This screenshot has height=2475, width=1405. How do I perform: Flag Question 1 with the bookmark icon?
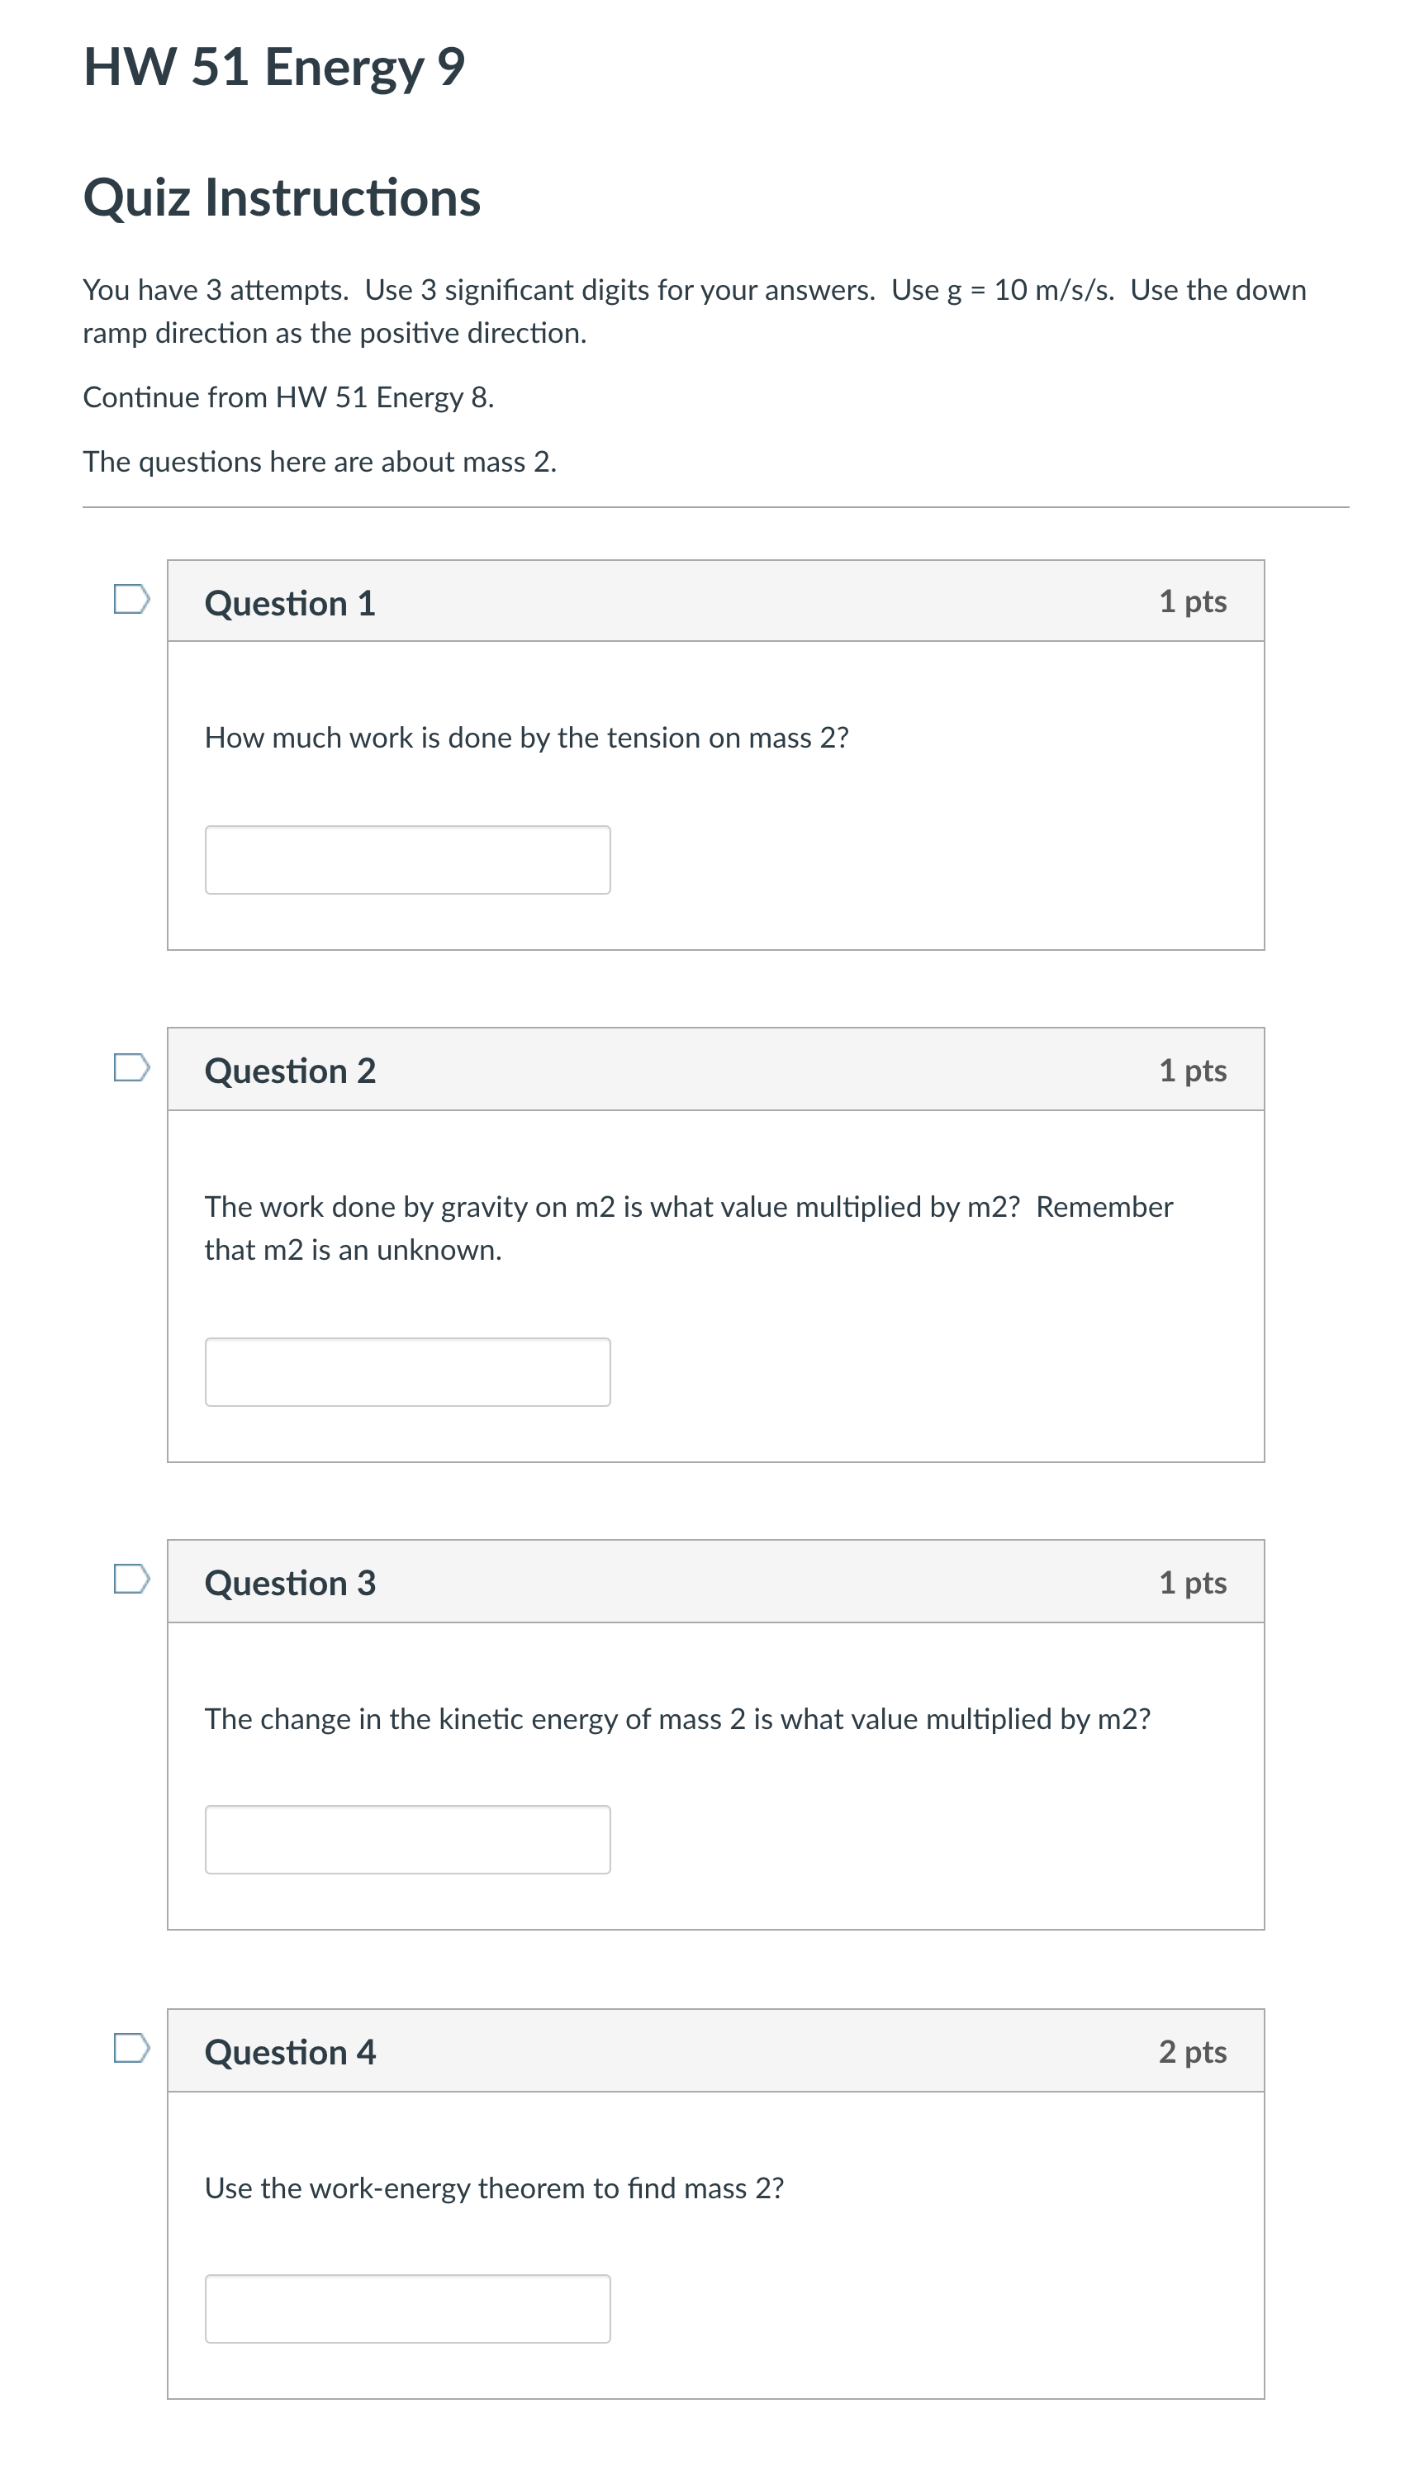pyautogui.click(x=131, y=599)
